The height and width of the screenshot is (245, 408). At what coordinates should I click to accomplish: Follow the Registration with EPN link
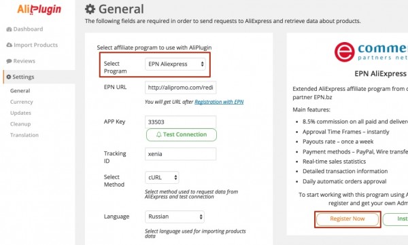(219, 102)
